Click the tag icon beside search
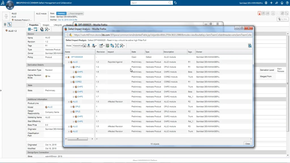Image resolution: width=290 pixels, height=163 pixels. (x=176, y=3)
